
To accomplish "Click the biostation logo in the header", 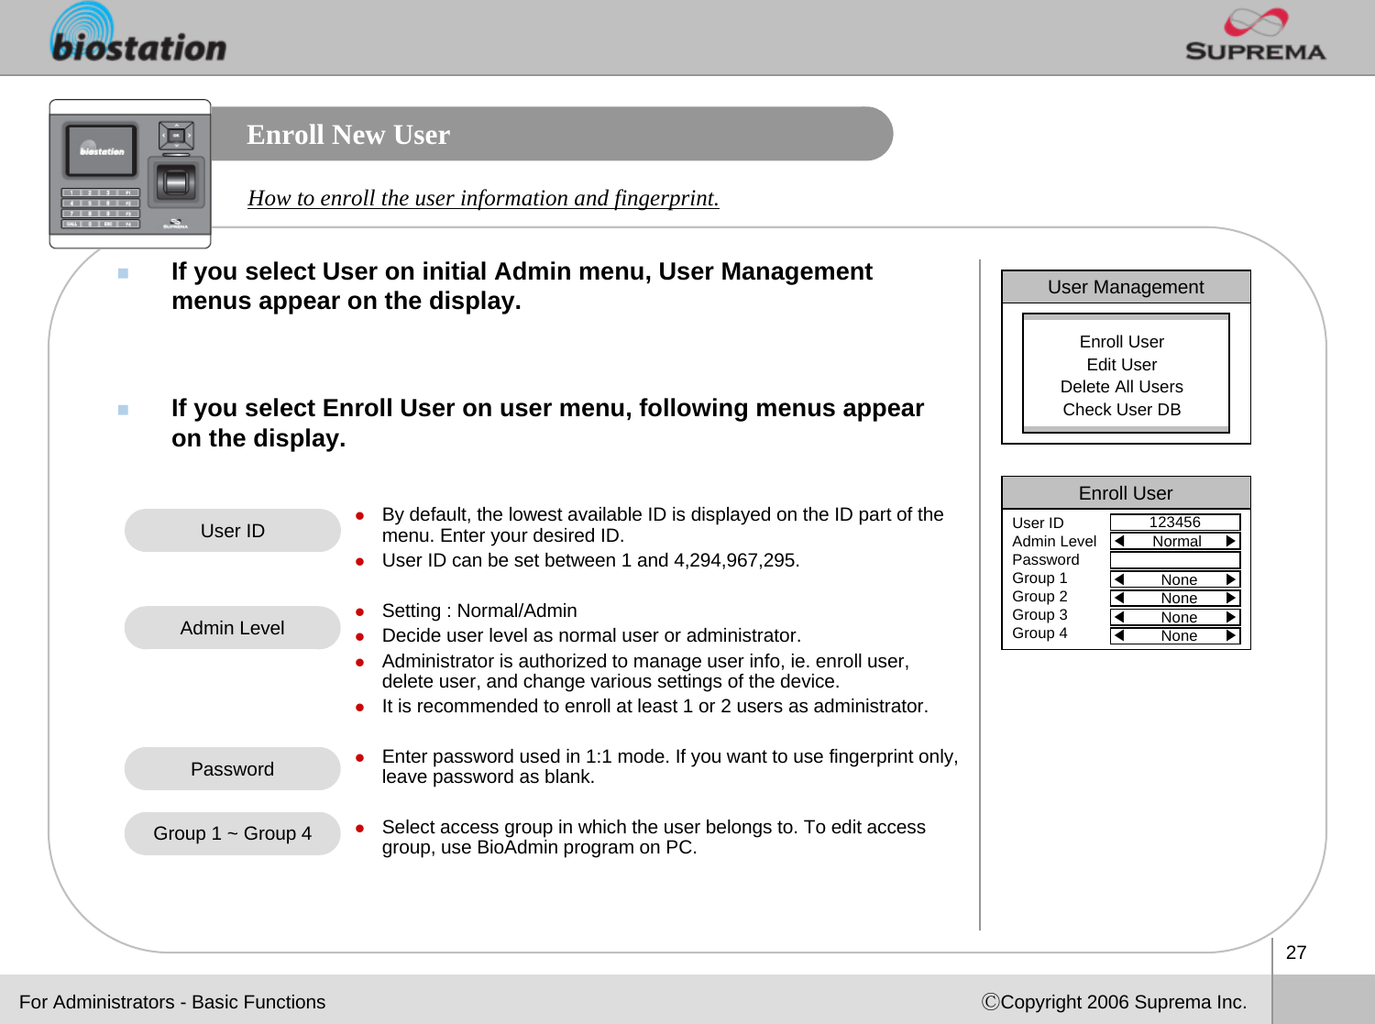I will coord(137,34).
